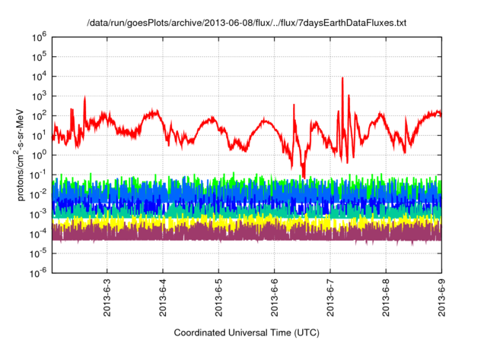The height and width of the screenshot is (340, 487).
Task: Select the x-axis label 2013-6-8
Action: coord(386,297)
